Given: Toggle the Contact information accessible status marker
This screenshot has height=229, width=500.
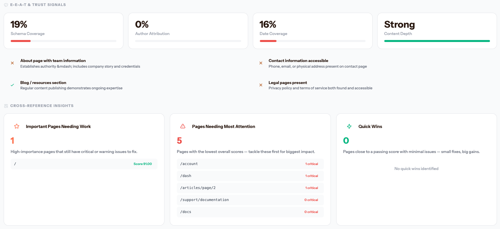Looking at the screenshot, I should coord(261,63).
